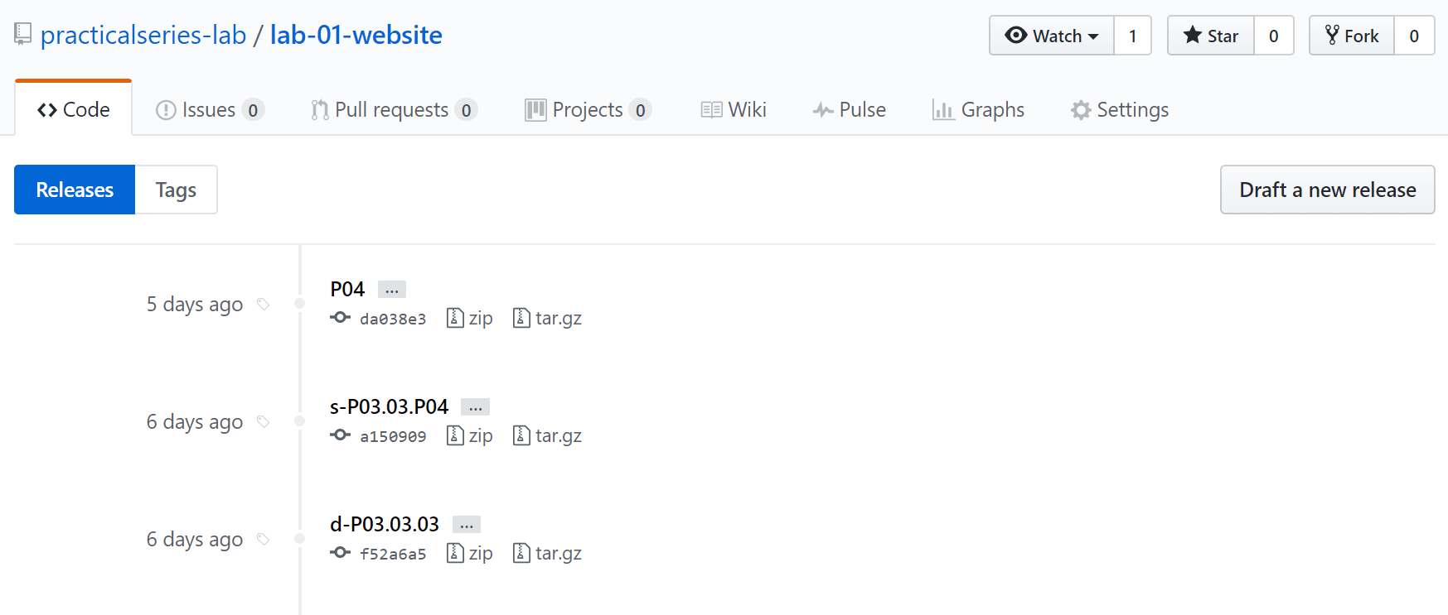Open the Issues tab
Image resolution: width=1448 pixels, height=615 pixels.
210,109
